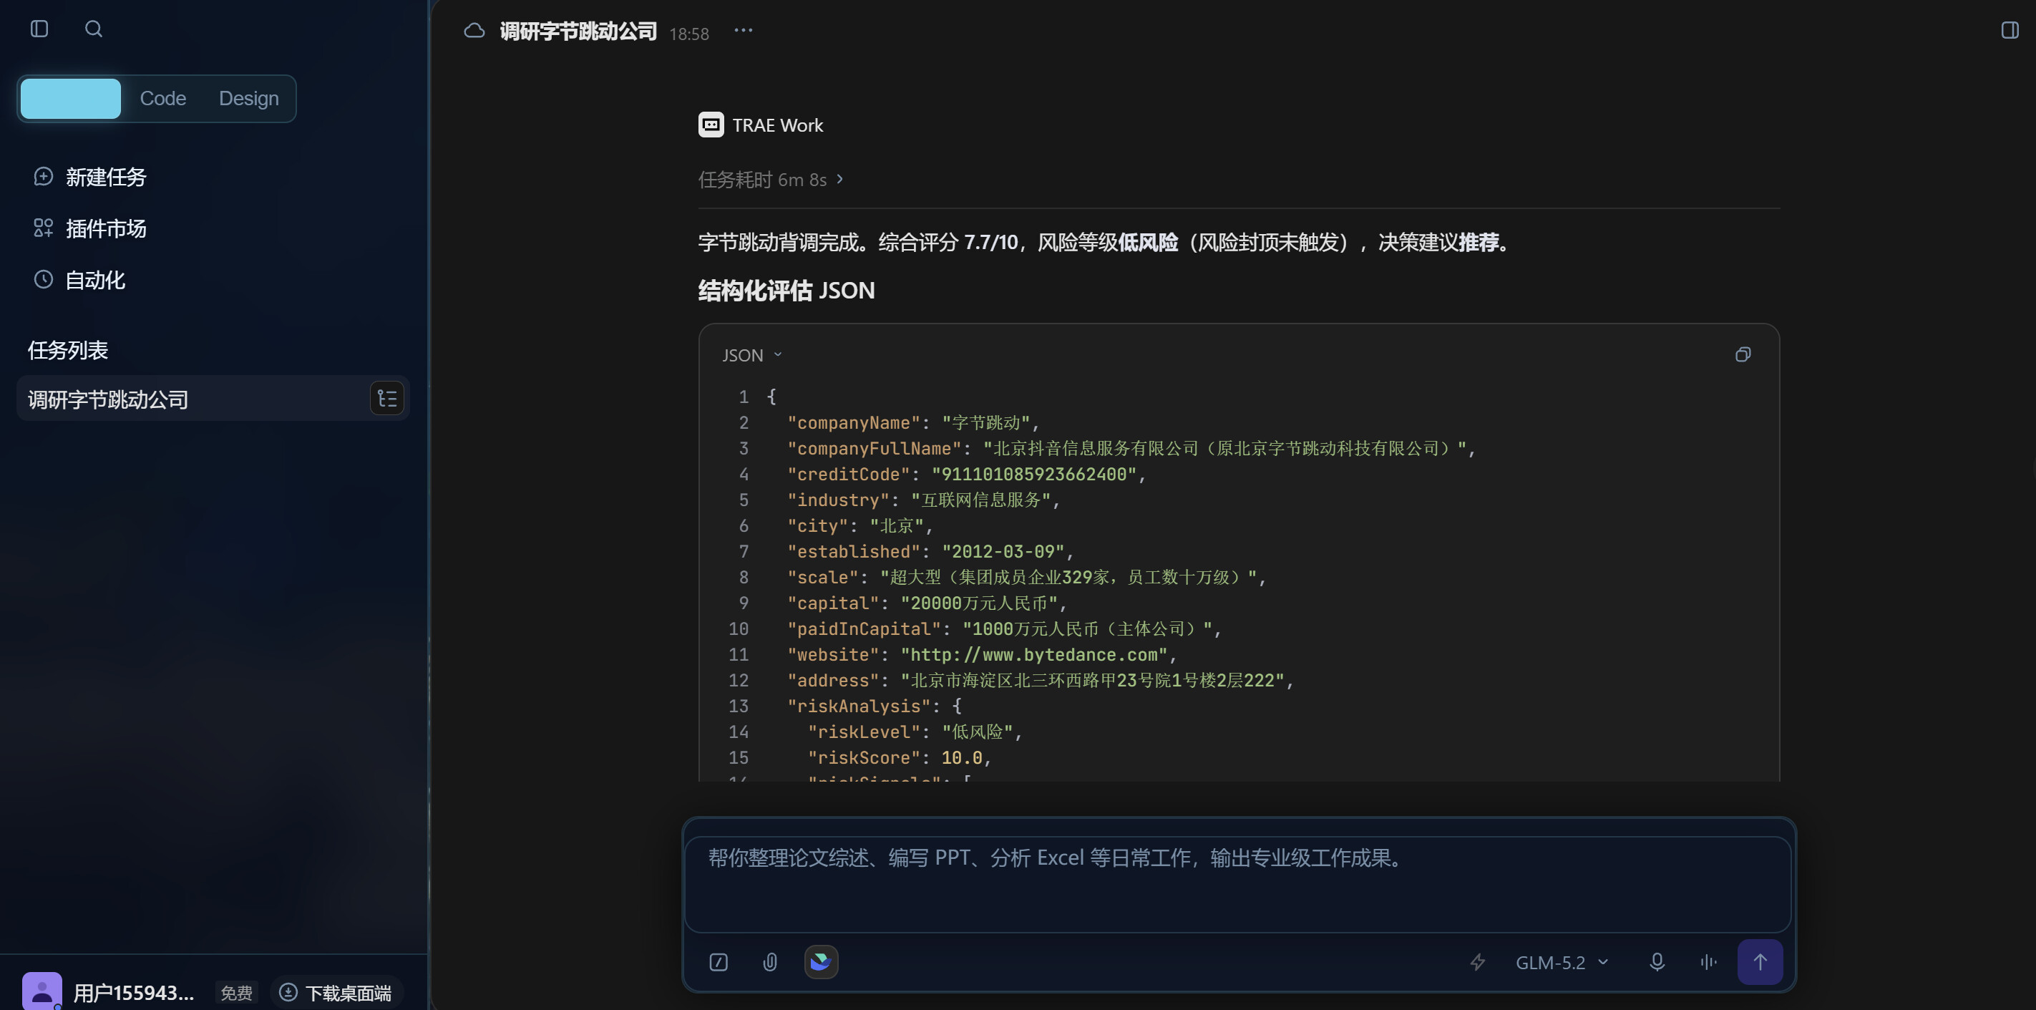Open the user avatar profile
This screenshot has width=2036, height=1010.
[x=42, y=992]
